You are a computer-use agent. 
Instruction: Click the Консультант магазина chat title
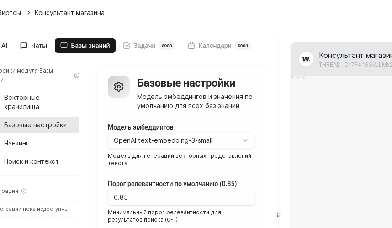pyautogui.click(x=355, y=55)
